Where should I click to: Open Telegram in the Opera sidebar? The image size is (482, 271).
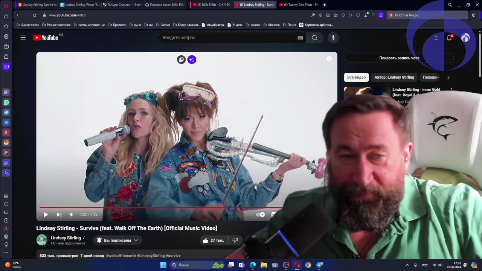click(6, 113)
